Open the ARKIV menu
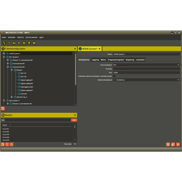182x182 pixels. point(4,37)
